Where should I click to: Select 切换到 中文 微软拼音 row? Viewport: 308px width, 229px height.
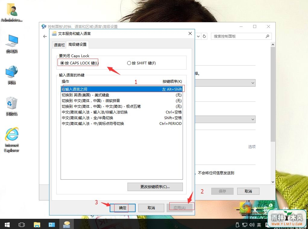122,101
